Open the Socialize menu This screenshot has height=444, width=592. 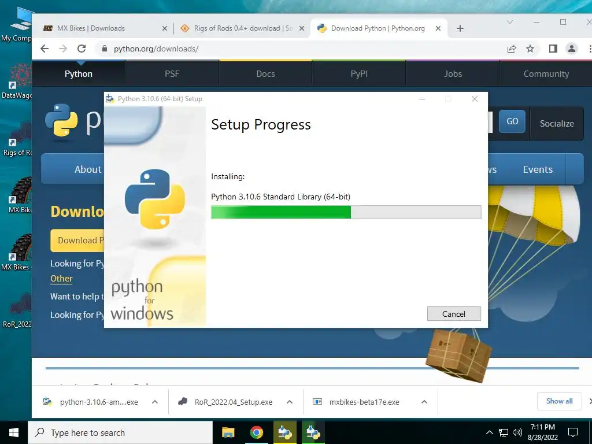[557, 124]
